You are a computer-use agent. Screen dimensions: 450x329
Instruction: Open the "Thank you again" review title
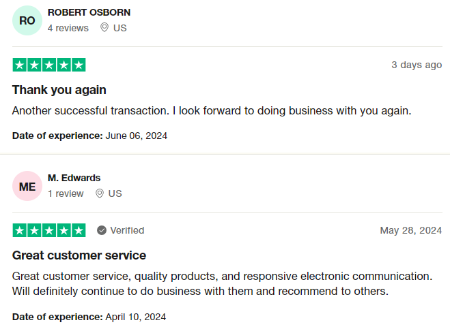pyautogui.click(x=59, y=90)
